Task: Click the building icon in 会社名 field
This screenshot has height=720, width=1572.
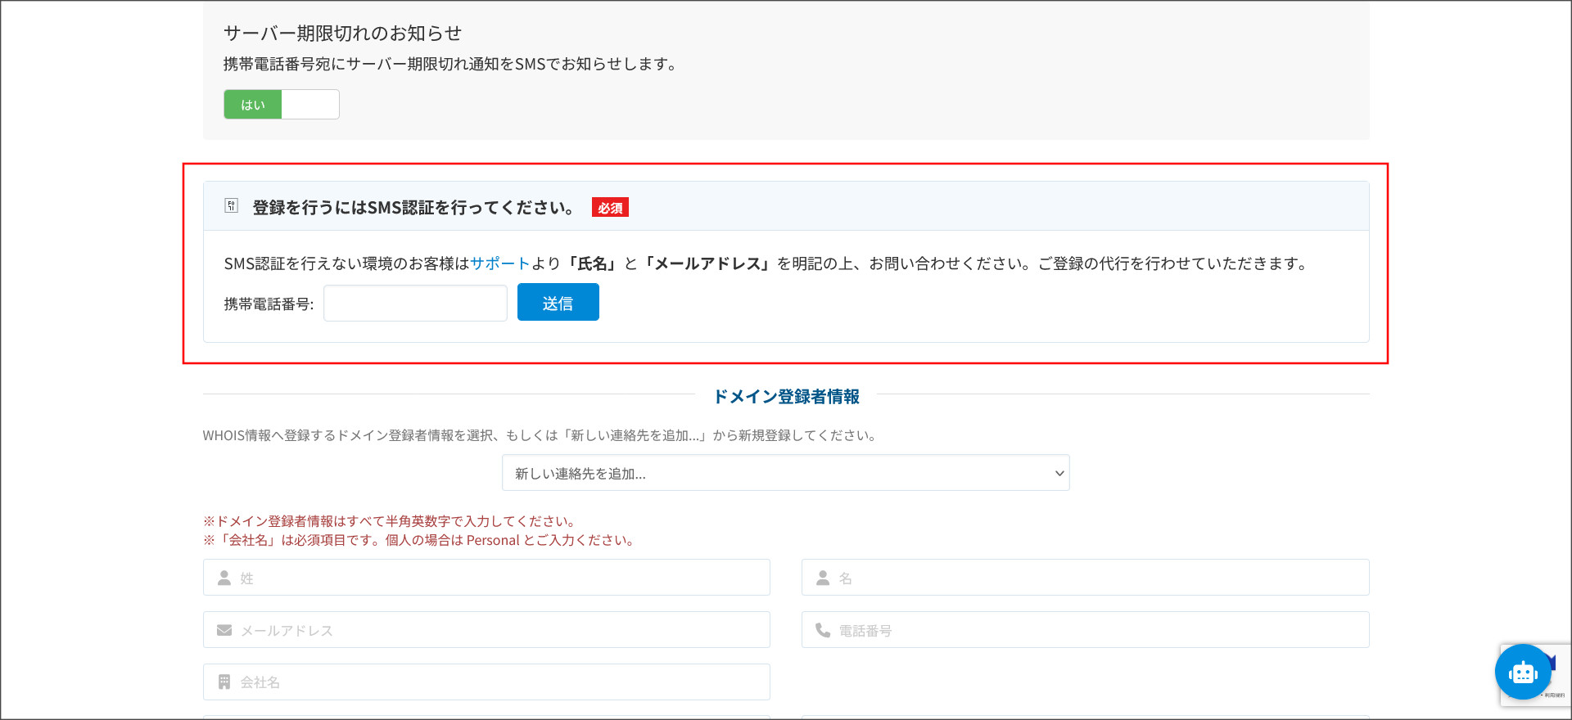Action: (x=224, y=682)
